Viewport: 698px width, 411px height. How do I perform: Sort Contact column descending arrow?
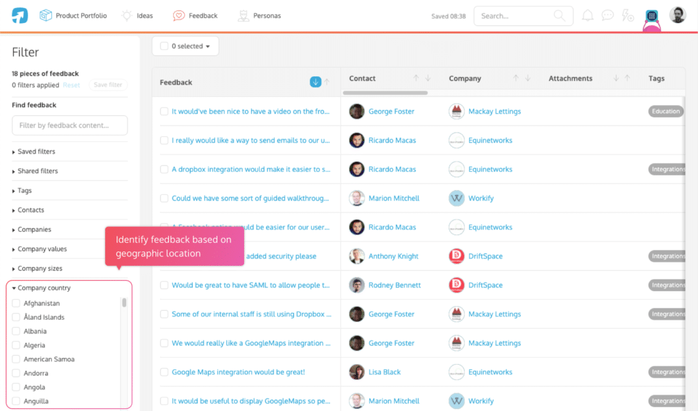[x=428, y=78]
